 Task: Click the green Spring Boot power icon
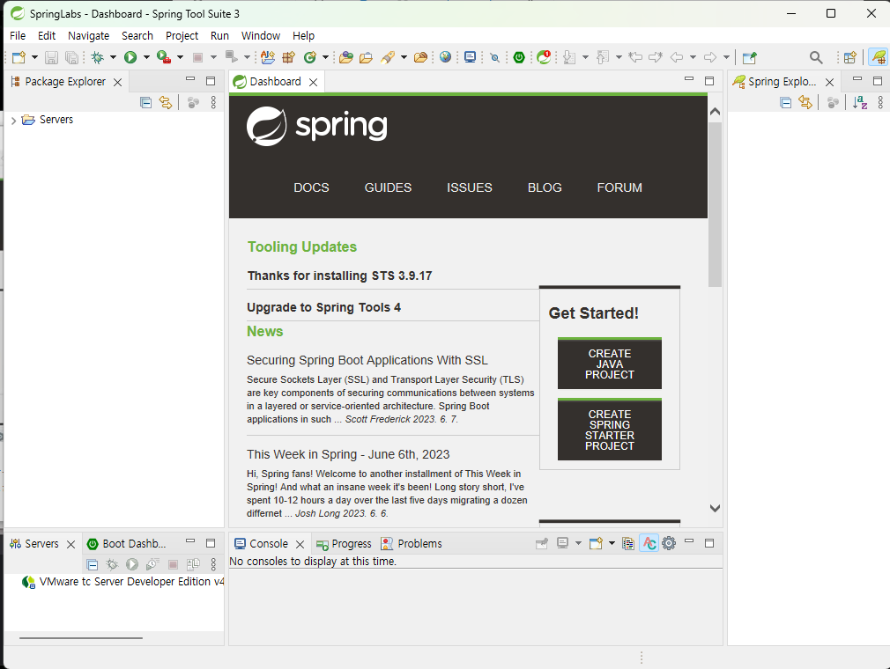point(519,57)
